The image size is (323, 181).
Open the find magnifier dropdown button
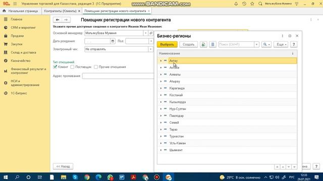click(266, 44)
